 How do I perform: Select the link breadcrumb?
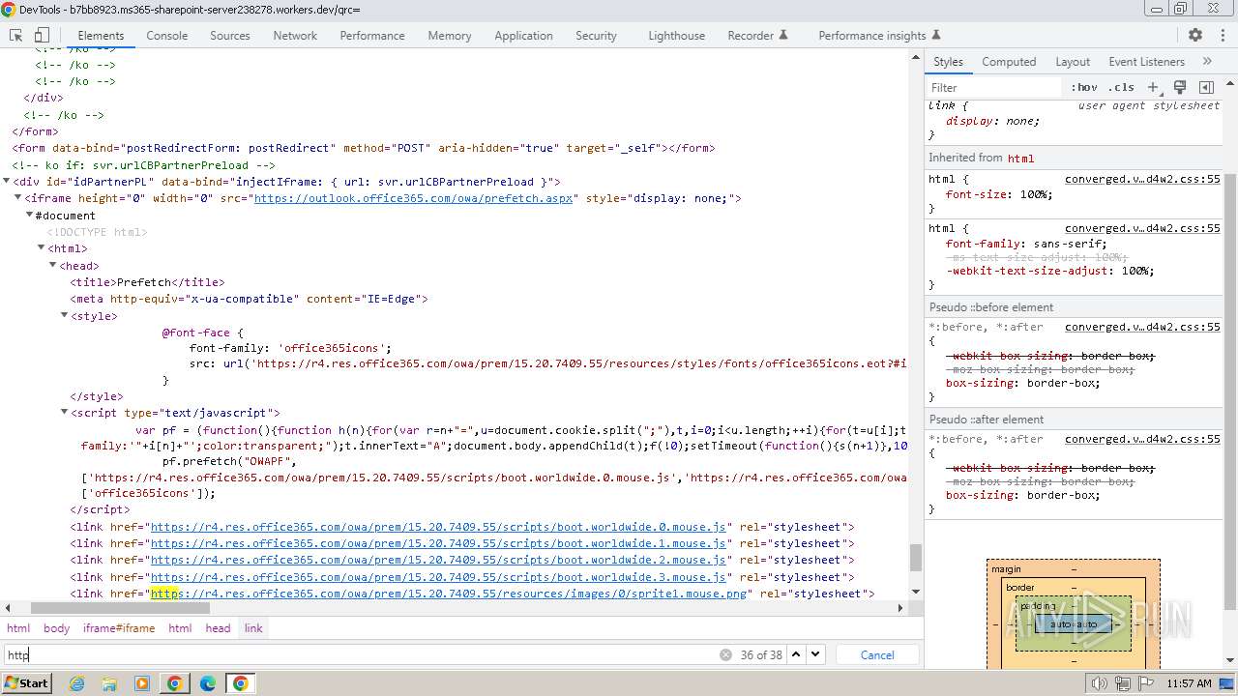[x=253, y=628]
